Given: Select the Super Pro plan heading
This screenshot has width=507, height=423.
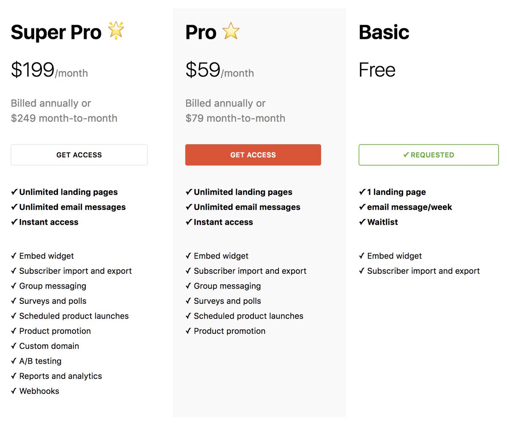Looking at the screenshot, I should tap(56, 32).
